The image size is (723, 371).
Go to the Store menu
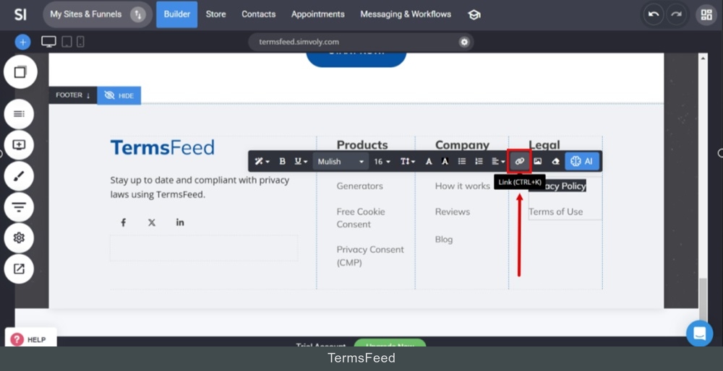[x=215, y=14]
